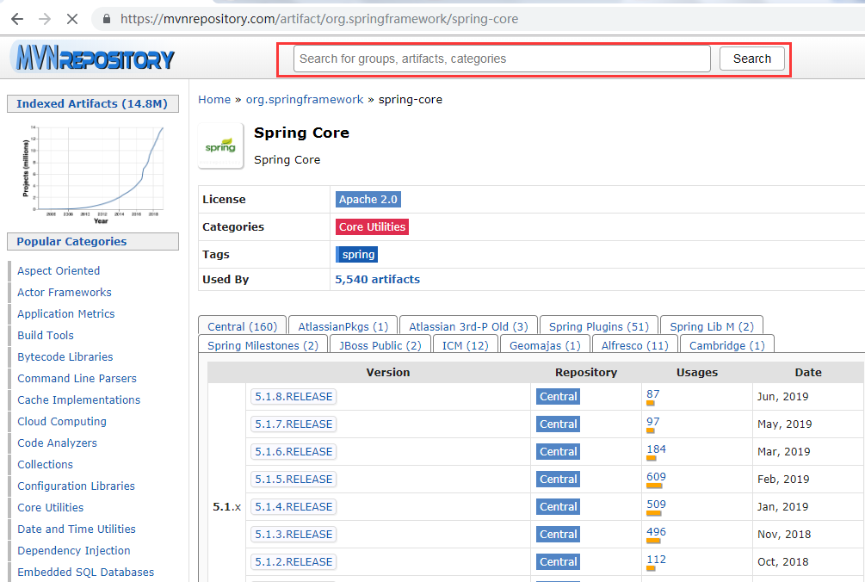Open Date and Time Utilities category
865x582 pixels.
click(76, 529)
